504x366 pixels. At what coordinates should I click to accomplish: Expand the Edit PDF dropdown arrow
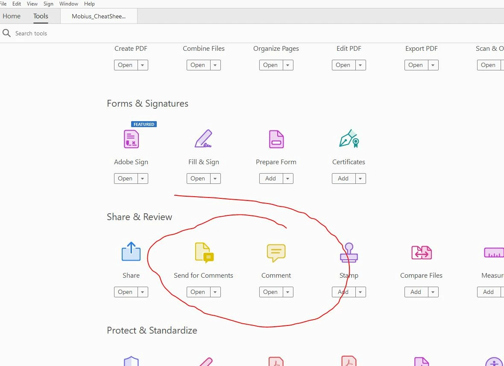(360, 65)
